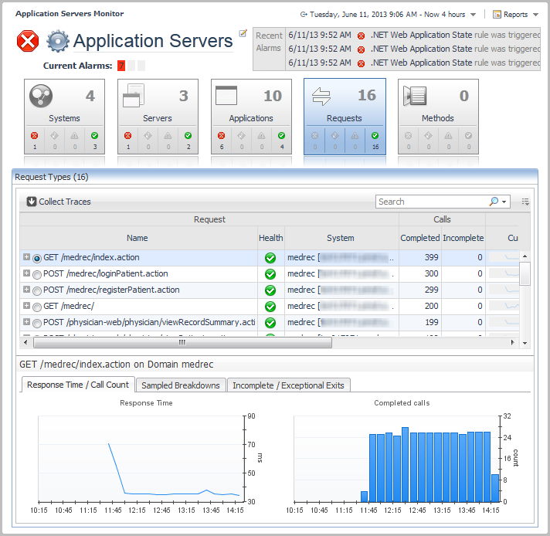The height and width of the screenshot is (536, 550).
Task: Click the horizontal scrollbar left arrow
Action: [25, 342]
